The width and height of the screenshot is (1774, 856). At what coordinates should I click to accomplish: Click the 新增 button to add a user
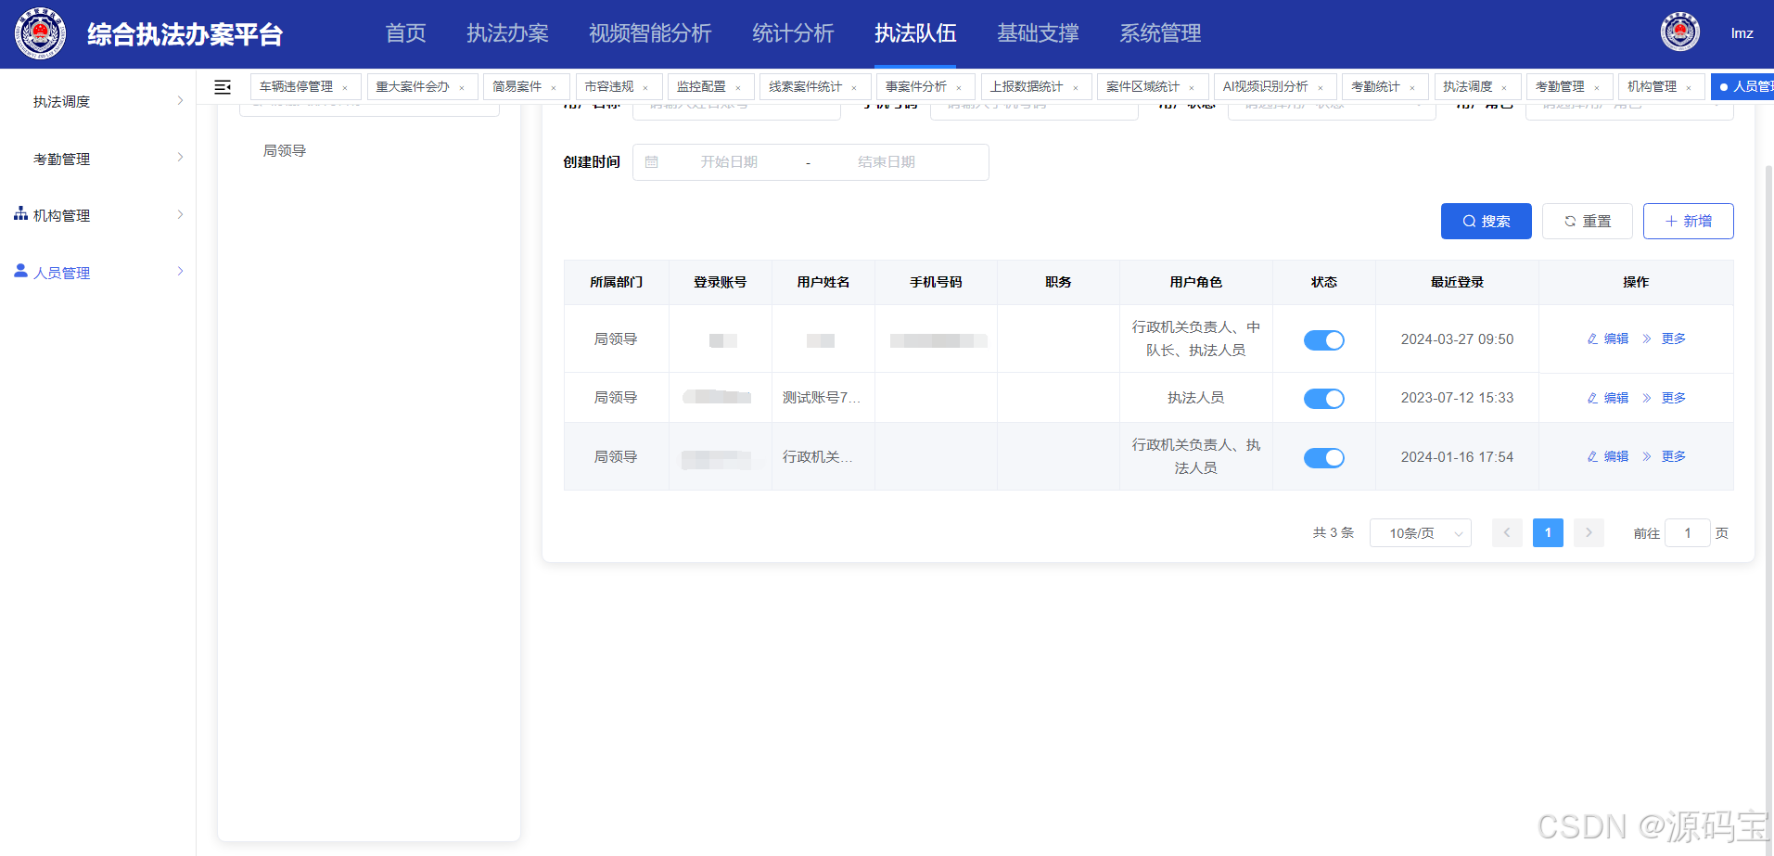[1688, 221]
